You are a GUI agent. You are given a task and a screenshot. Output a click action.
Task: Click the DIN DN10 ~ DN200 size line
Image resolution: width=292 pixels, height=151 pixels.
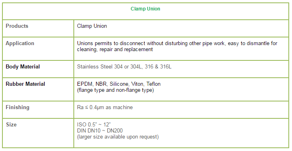(x=100, y=131)
